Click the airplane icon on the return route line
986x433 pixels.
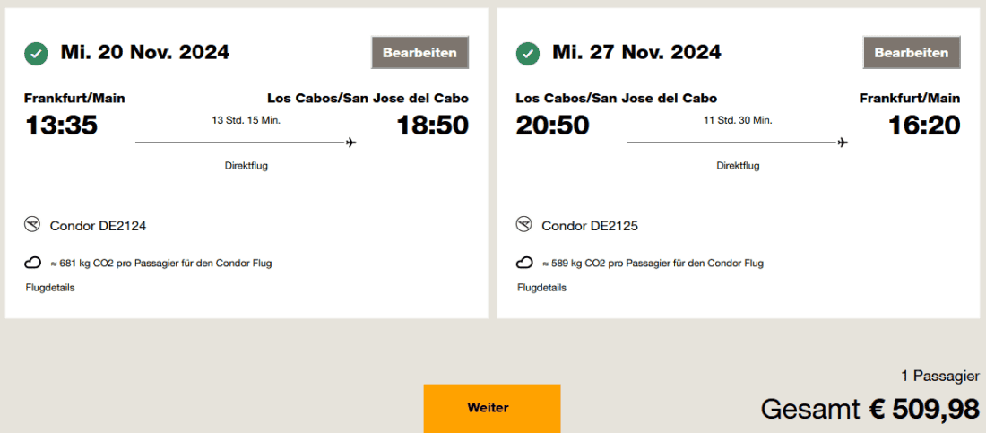click(843, 142)
